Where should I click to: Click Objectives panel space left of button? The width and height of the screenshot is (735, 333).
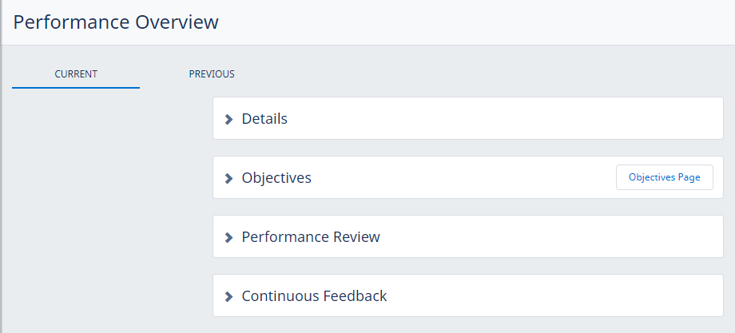(463, 178)
